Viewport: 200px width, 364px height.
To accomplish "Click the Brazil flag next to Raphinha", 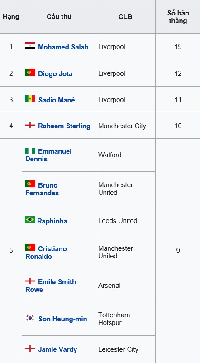I will click(30, 219).
